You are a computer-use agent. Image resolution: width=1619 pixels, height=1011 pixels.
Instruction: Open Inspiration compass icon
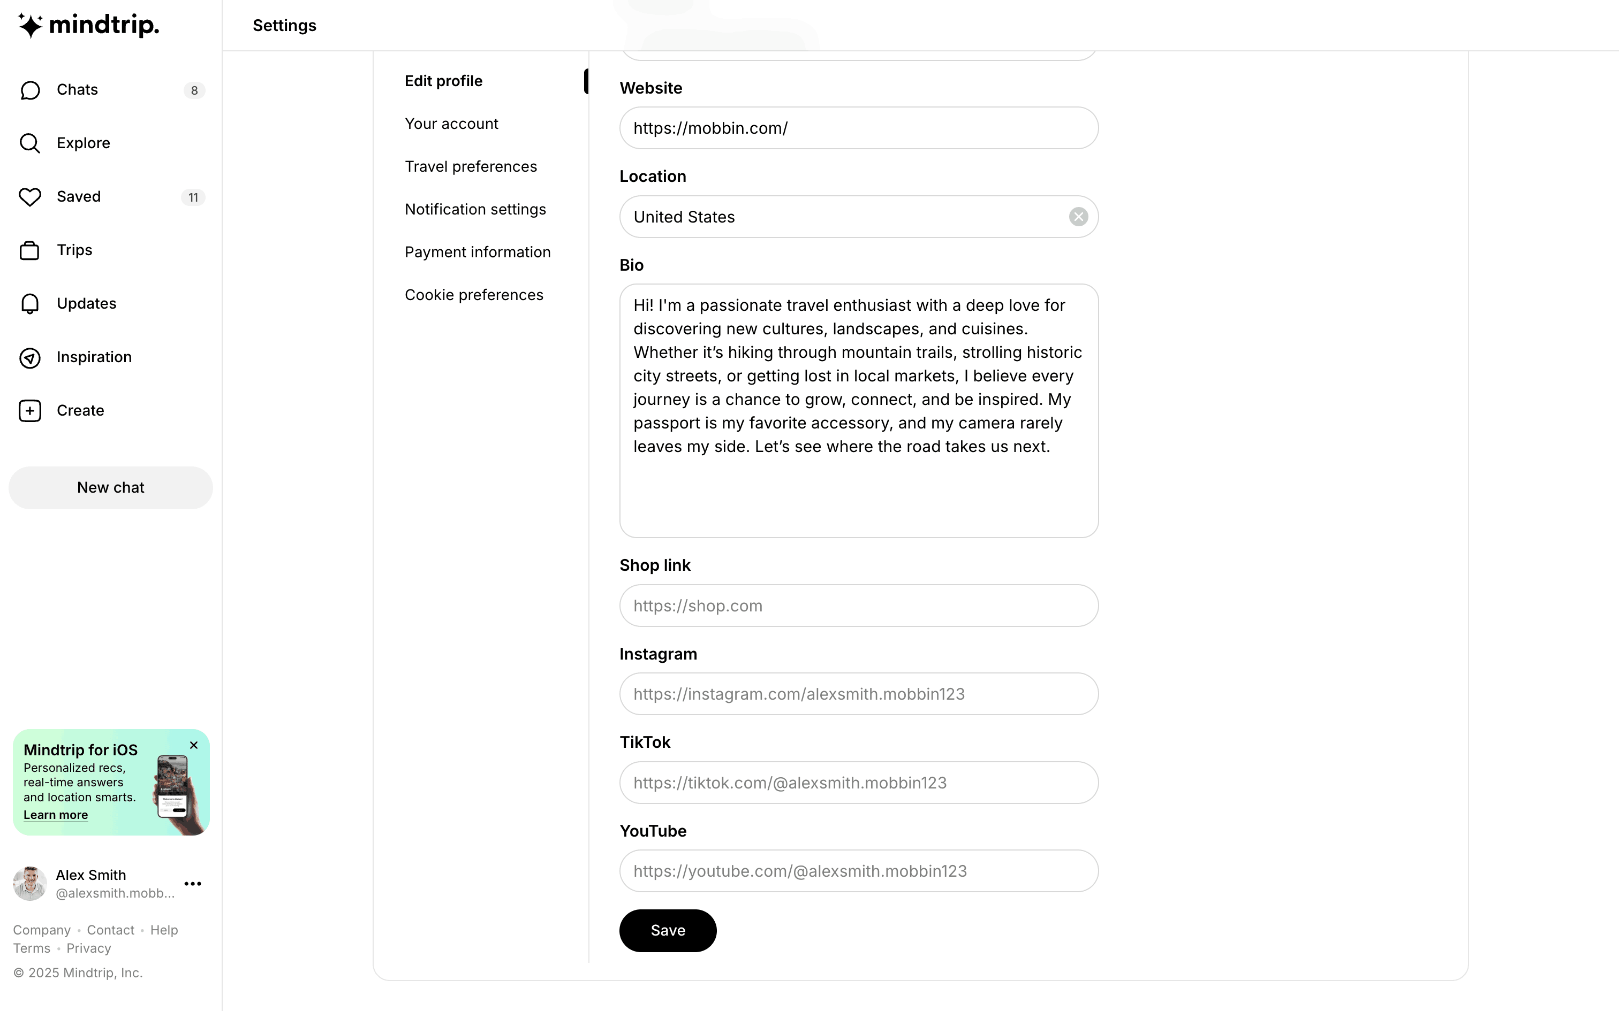pyautogui.click(x=29, y=358)
